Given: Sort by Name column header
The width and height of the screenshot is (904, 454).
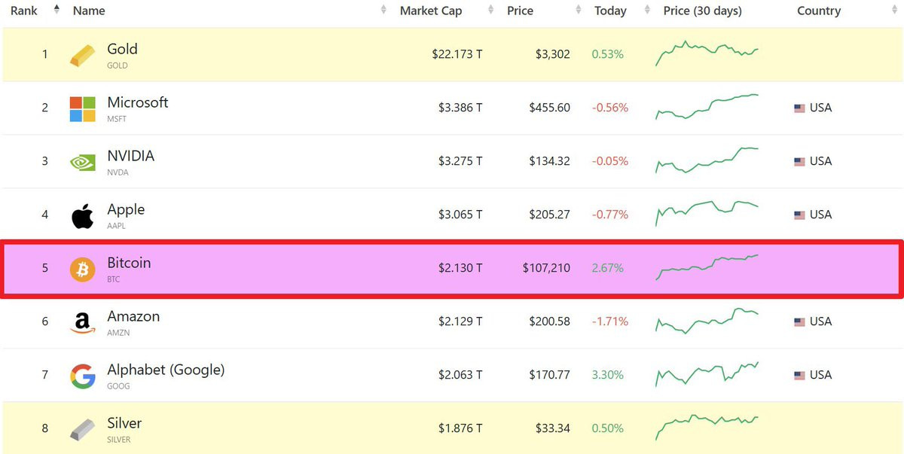Looking at the screenshot, I should click(89, 11).
